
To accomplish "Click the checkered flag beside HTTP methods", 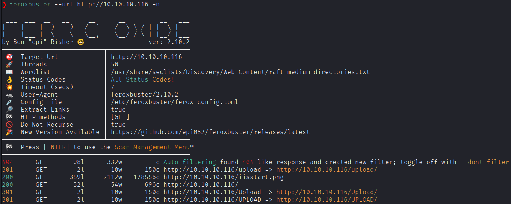I will (x=9, y=117).
